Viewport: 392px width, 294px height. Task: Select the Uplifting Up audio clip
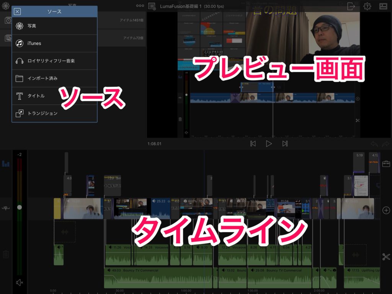(362, 278)
